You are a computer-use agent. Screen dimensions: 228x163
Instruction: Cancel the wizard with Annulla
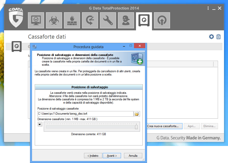click(x=133, y=156)
